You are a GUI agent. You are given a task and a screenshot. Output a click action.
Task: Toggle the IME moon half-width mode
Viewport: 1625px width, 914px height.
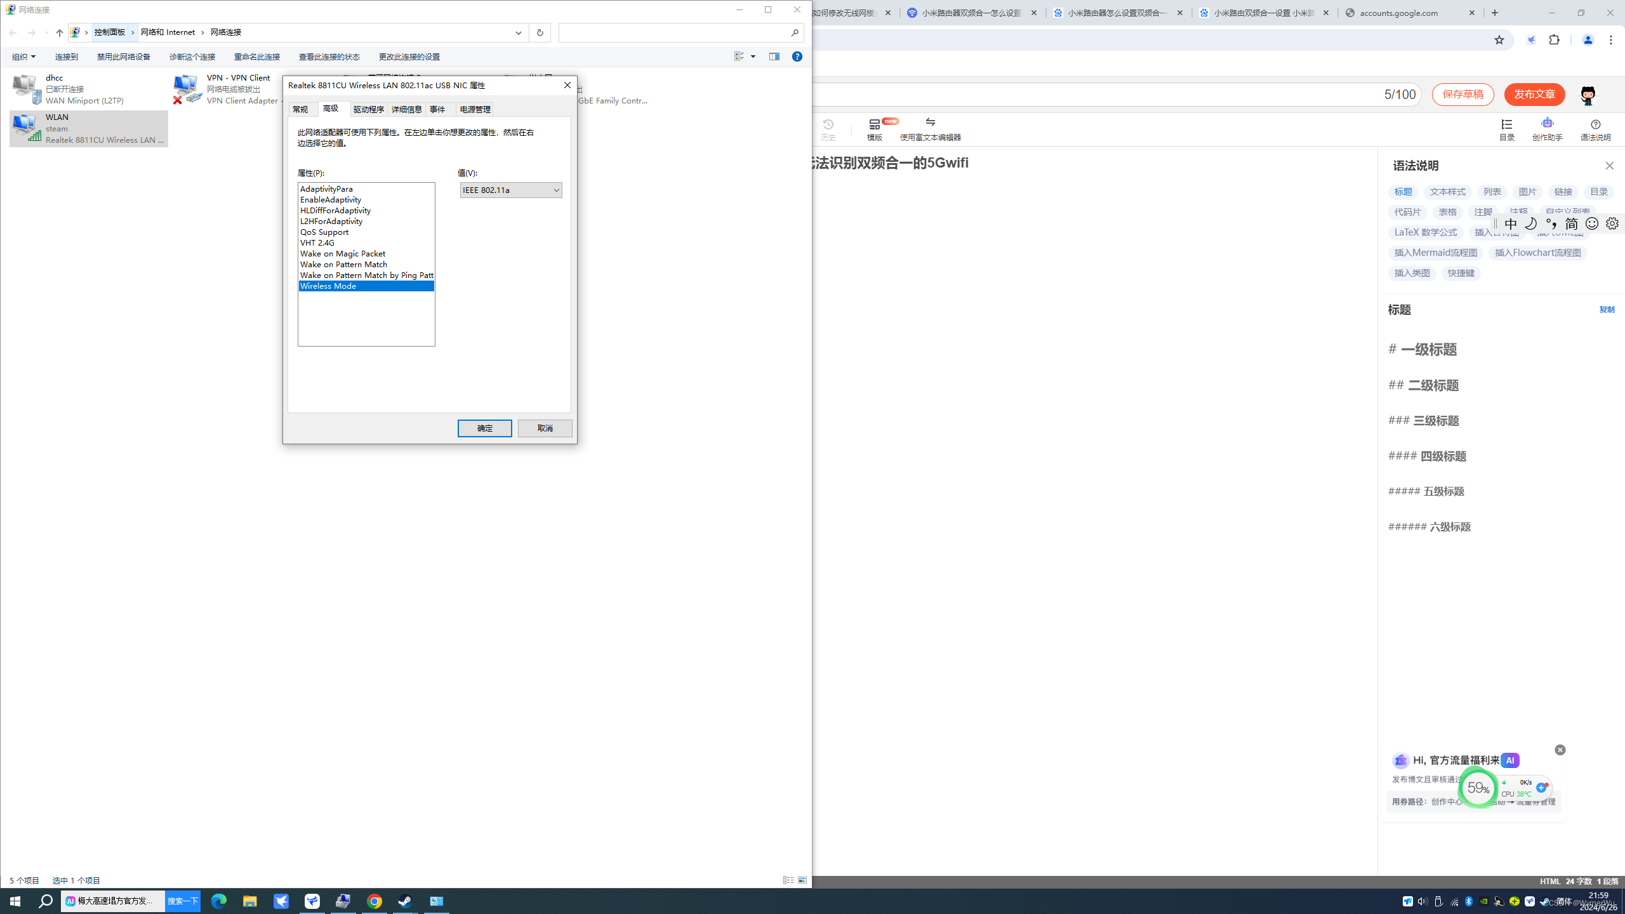click(1531, 223)
